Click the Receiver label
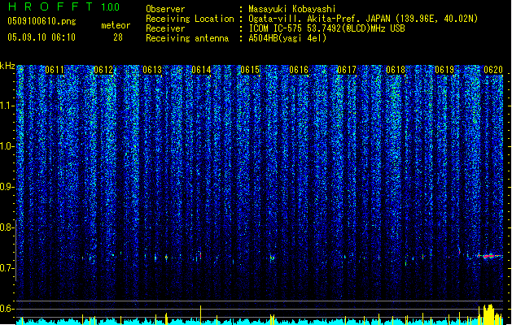The image size is (512, 325). pos(165,28)
